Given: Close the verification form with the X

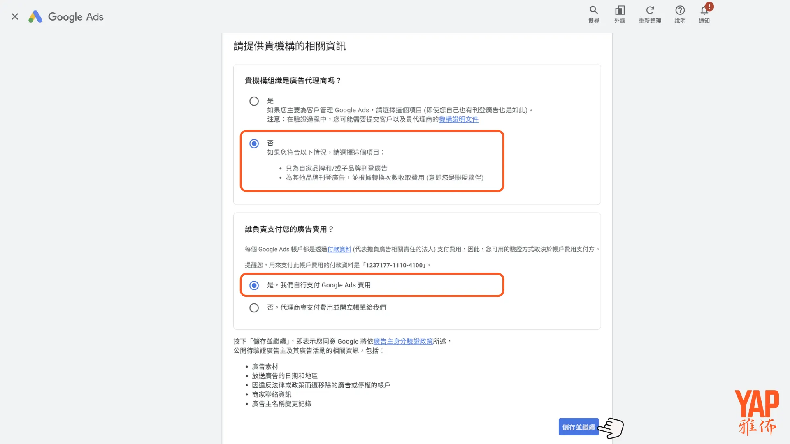Looking at the screenshot, I should point(15,16).
